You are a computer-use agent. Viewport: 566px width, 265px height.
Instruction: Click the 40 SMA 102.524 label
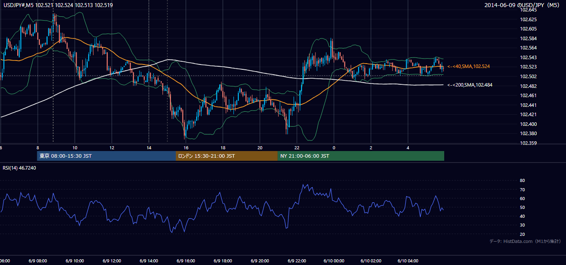[469, 66]
